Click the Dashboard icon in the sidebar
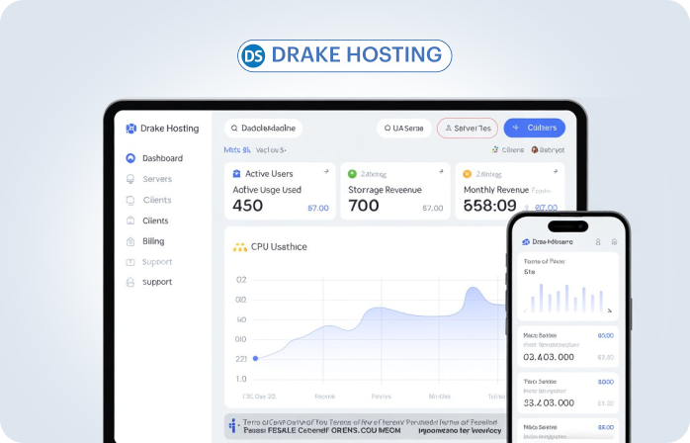 click(x=130, y=158)
